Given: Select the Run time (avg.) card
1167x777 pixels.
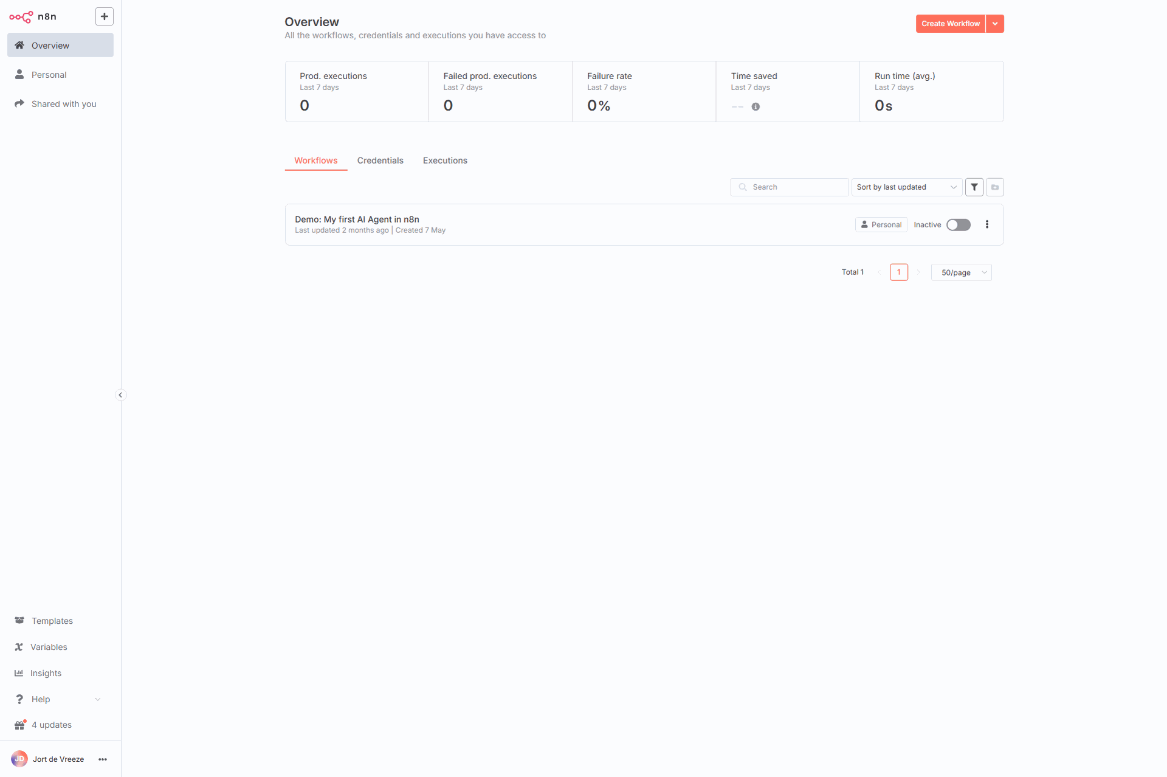Looking at the screenshot, I should click(932, 91).
